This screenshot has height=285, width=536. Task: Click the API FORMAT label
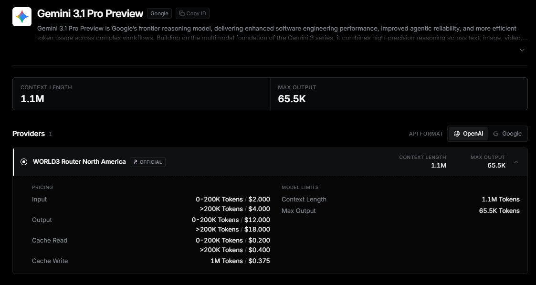click(x=426, y=134)
